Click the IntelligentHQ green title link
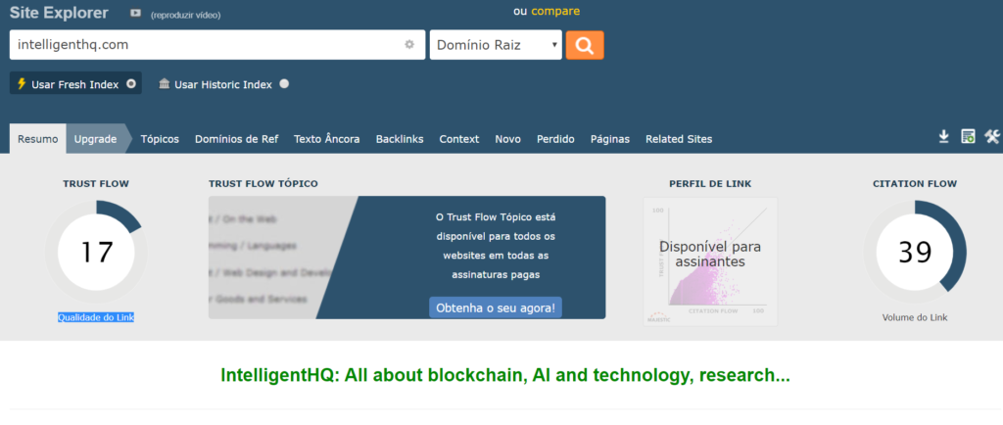This screenshot has height=425, width=1003. 505,375
